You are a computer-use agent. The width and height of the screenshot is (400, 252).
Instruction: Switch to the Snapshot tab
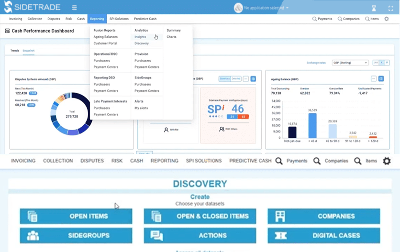click(29, 51)
